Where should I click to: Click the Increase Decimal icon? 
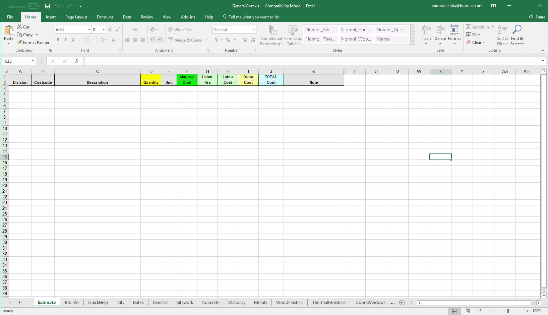(x=245, y=40)
